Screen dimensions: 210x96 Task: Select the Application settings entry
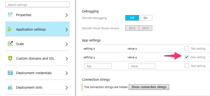pyautogui.click(x=38, y=29)
